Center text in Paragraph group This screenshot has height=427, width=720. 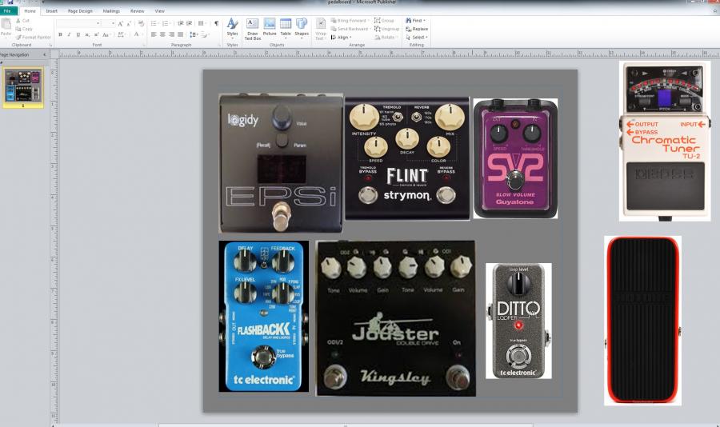pos(162,35)
